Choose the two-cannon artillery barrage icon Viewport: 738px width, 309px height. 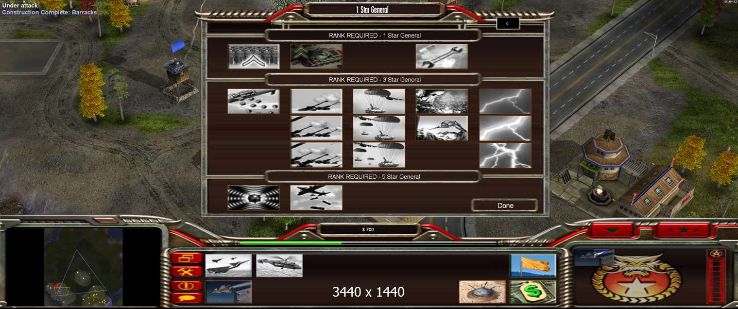click(316, 128)
